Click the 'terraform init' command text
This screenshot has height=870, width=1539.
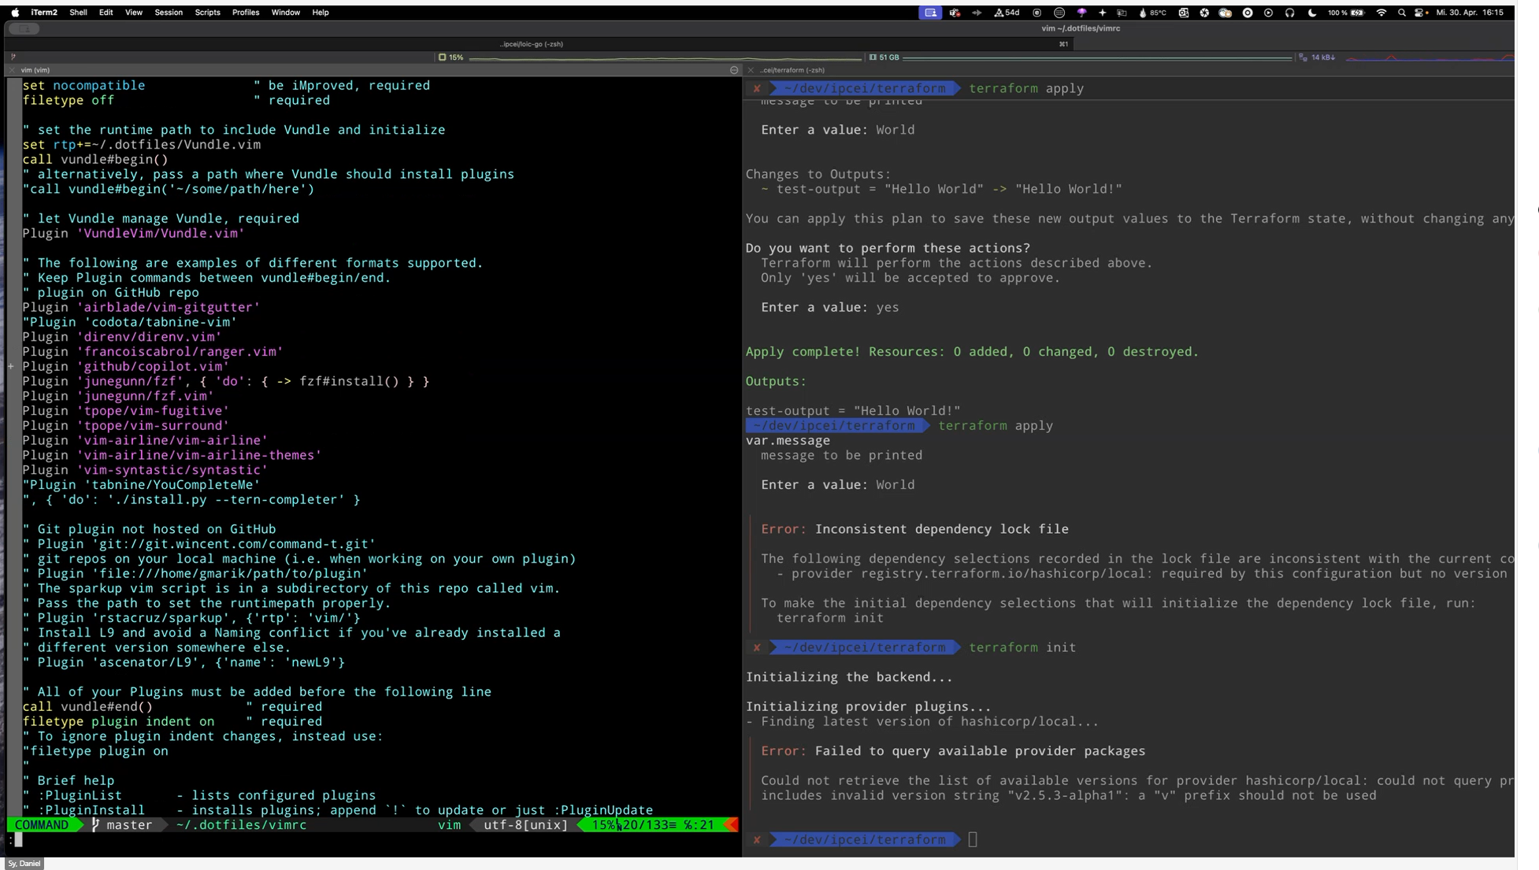coord(1022,647)
